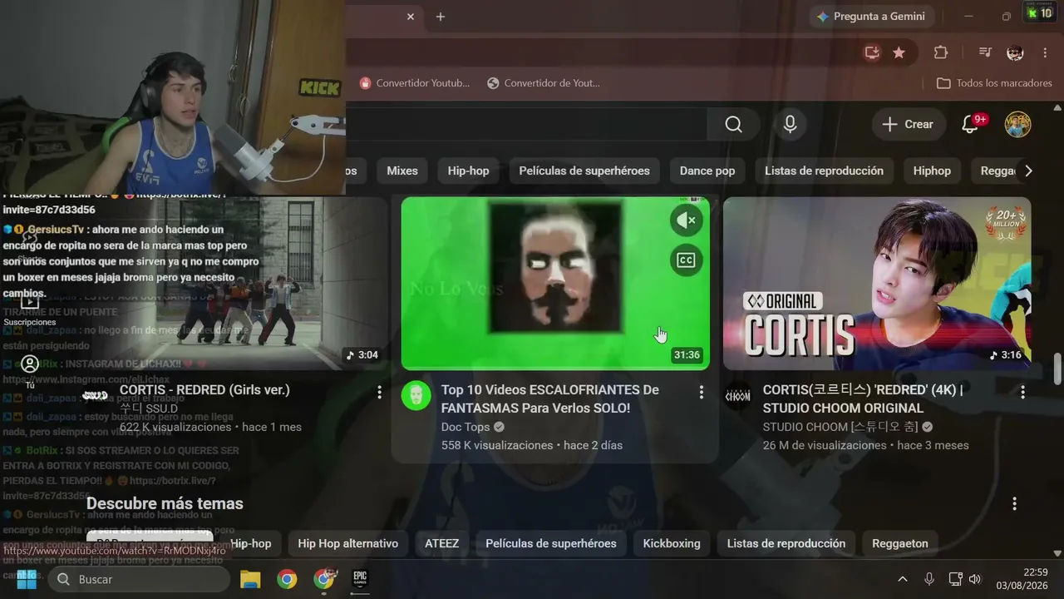The width and height of the screenshot is (1064, 599).
Task: Select the Kickboxing topic chip
Action: point(672,543)
